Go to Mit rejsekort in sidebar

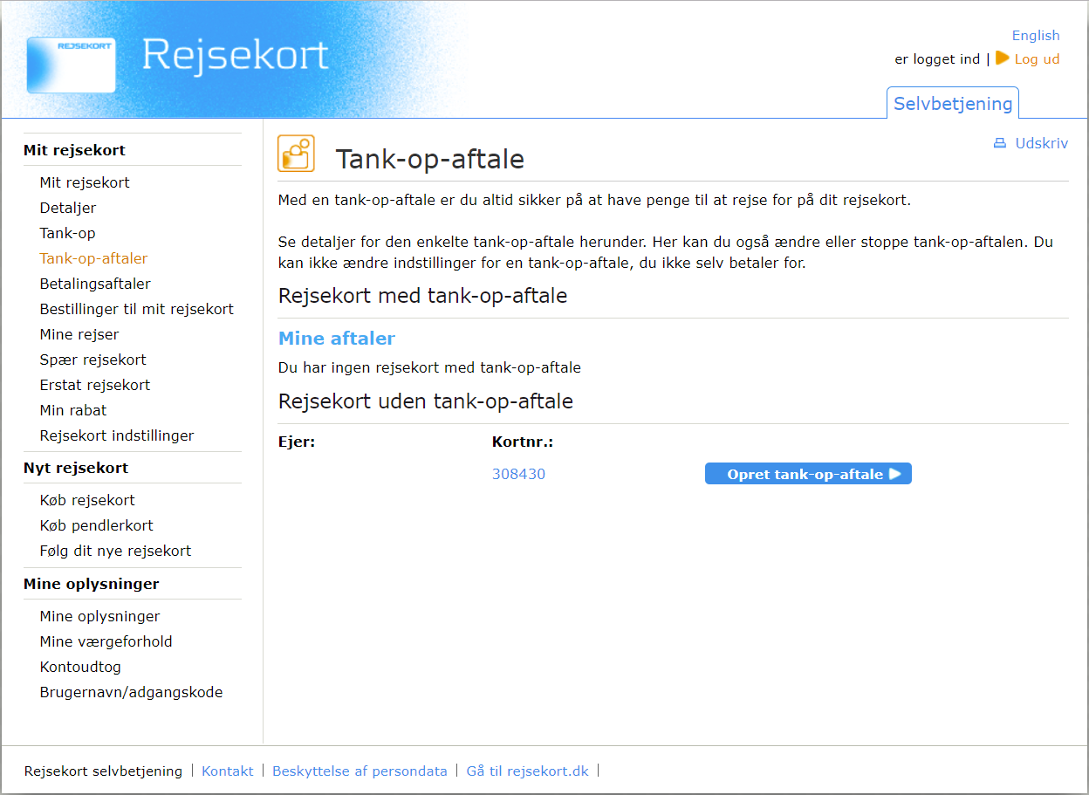(85, 183)
